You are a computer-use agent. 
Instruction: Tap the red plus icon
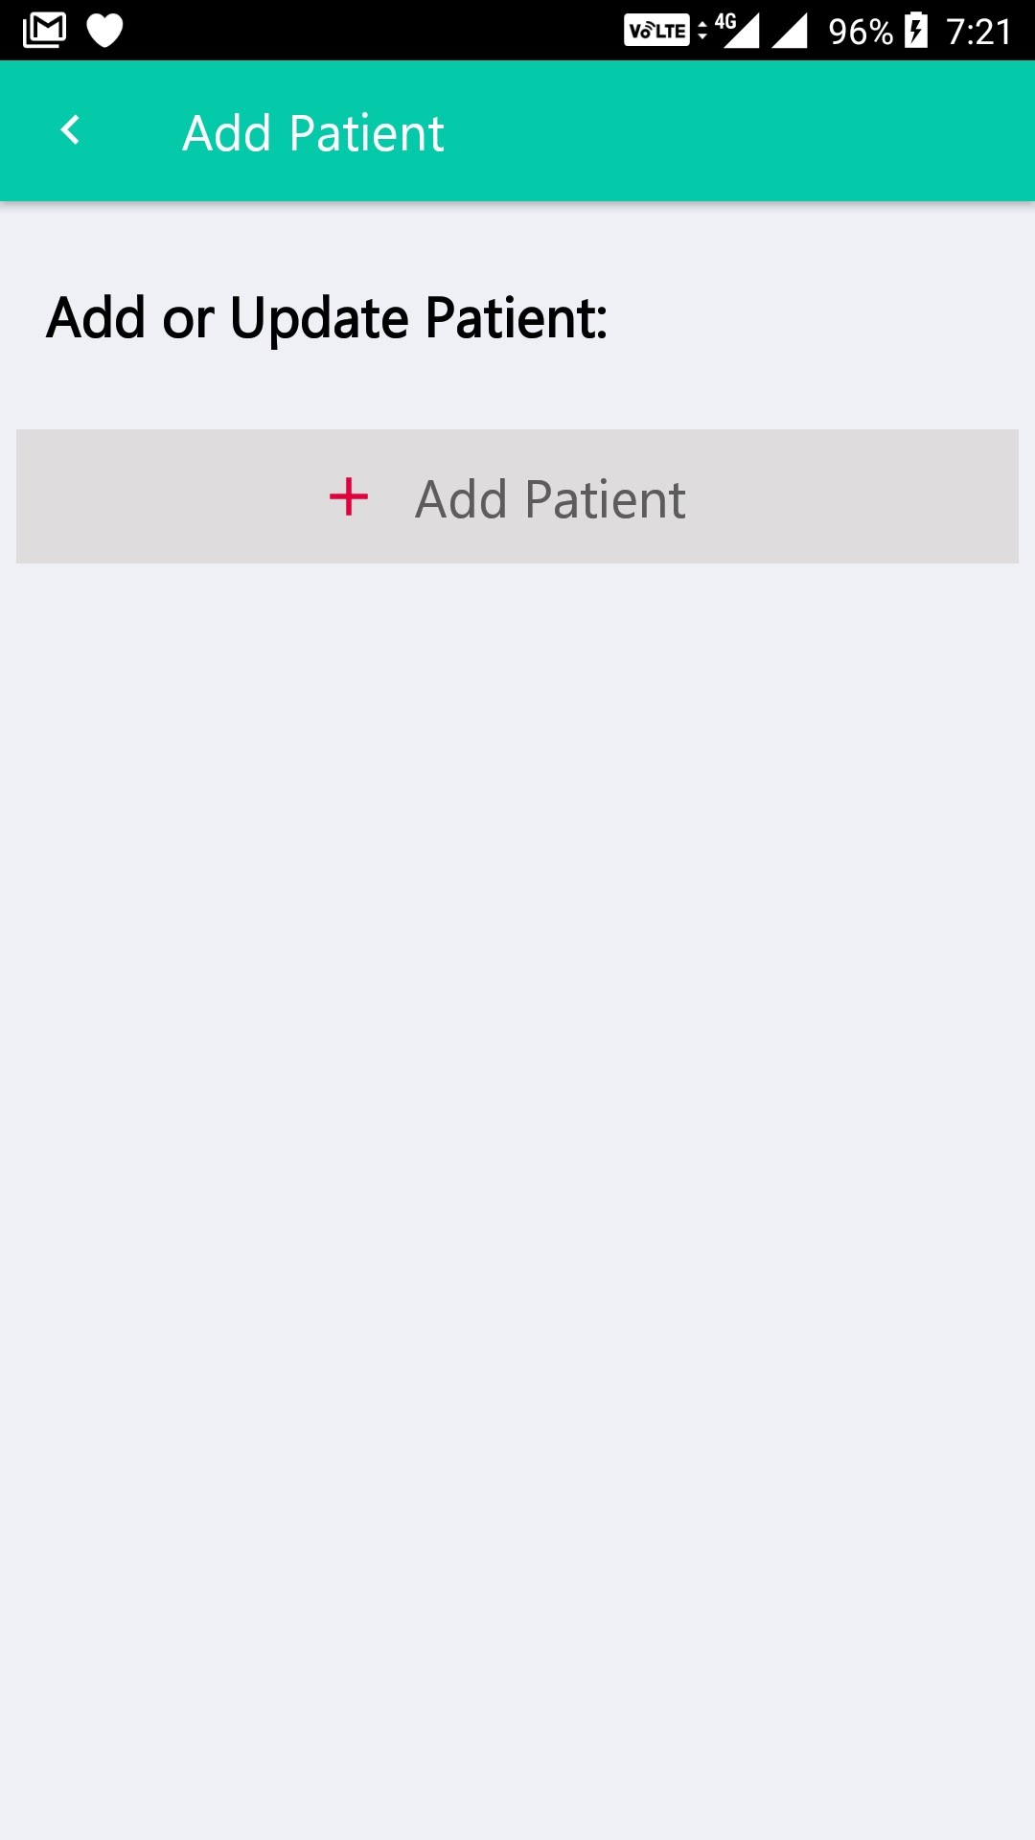[349, 497]
